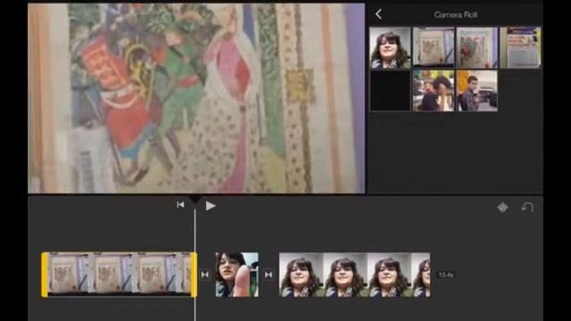
Task: Select the black video thumbnail in Camera Roll
Action: coord(390,90)
